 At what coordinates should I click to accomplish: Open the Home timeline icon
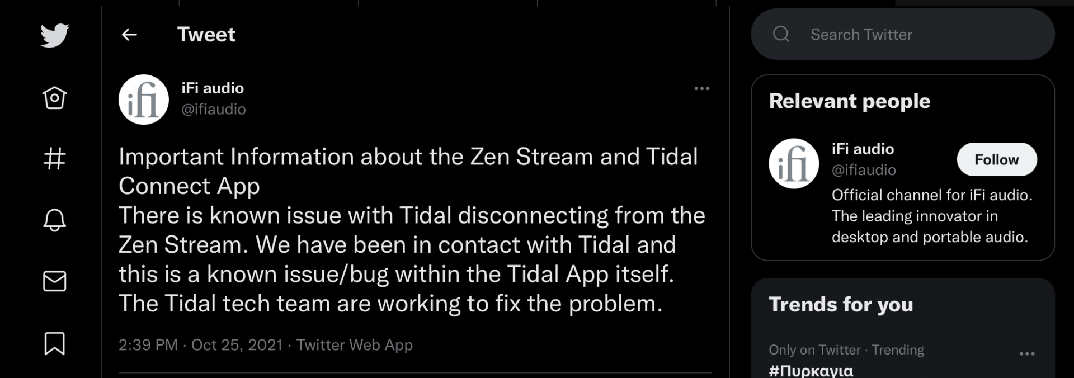tap(55, 98)
